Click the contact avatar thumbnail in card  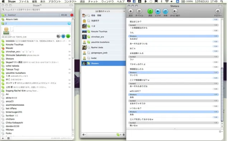pos(6,31)
